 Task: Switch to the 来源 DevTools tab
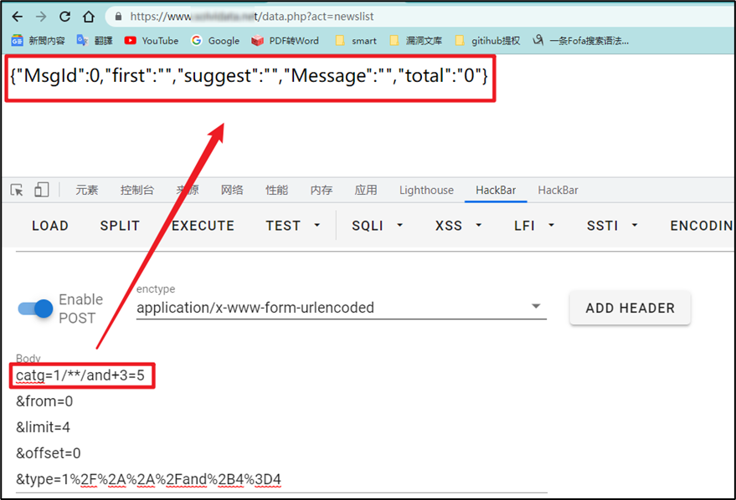click(188, 190)
